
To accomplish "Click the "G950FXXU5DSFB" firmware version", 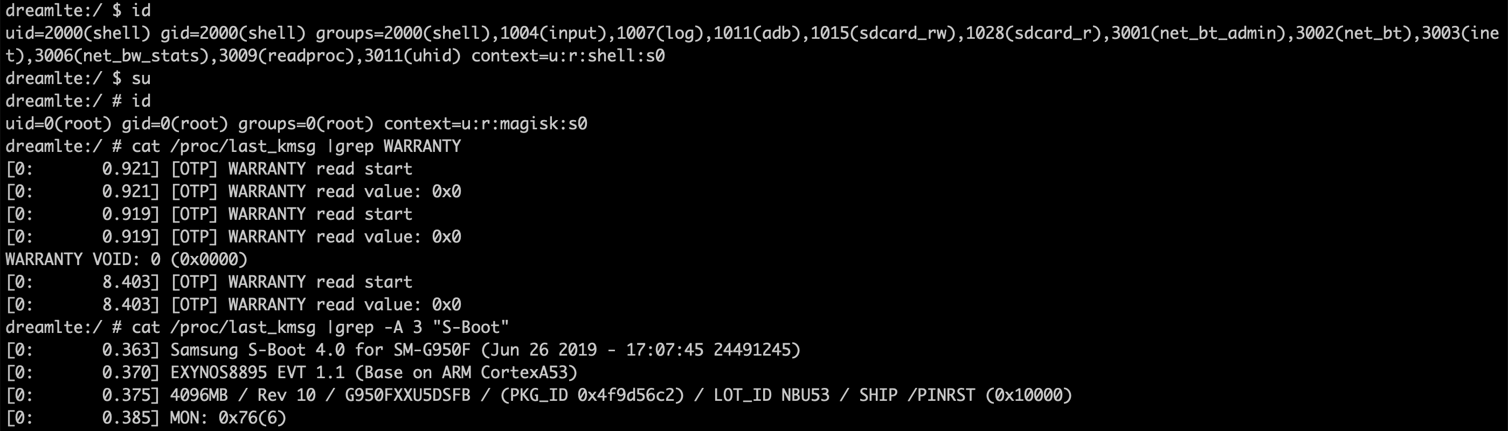I will click(x=407, y=395).
